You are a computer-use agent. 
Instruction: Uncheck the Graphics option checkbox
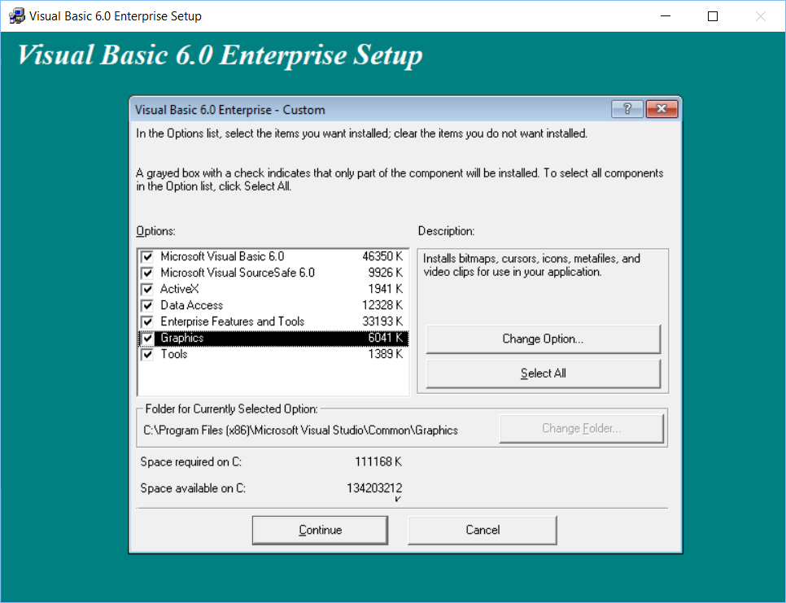click(x=147, y=339)
